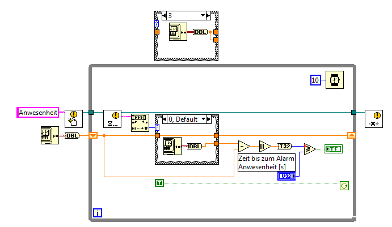The height and width of the screenshot is (227, 392).
Task: Click label 'Zeit bis zum Alarm Anwesenheit [s]'
Action: click(266, 162)
